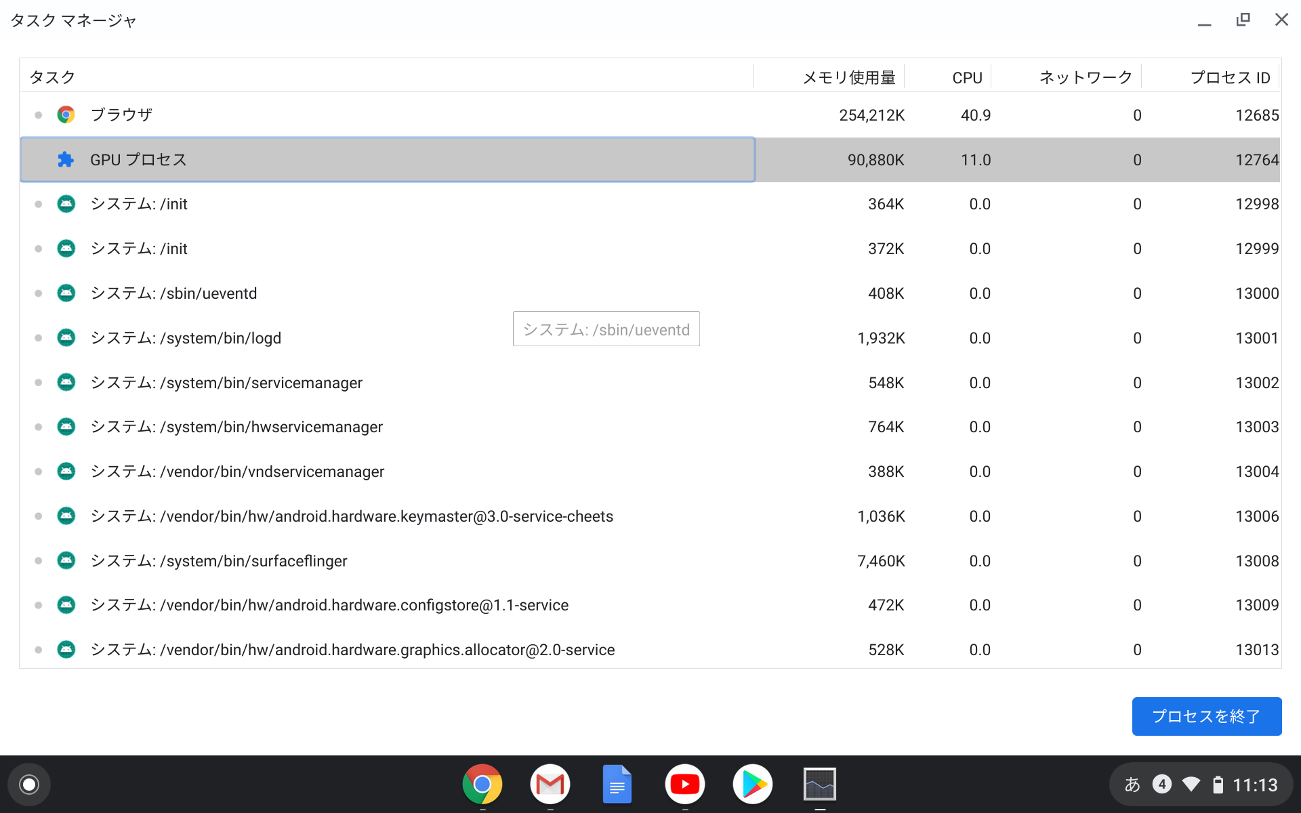
Task: Click the battery indicator in system tray
Action: click(x=1217, y=784)
